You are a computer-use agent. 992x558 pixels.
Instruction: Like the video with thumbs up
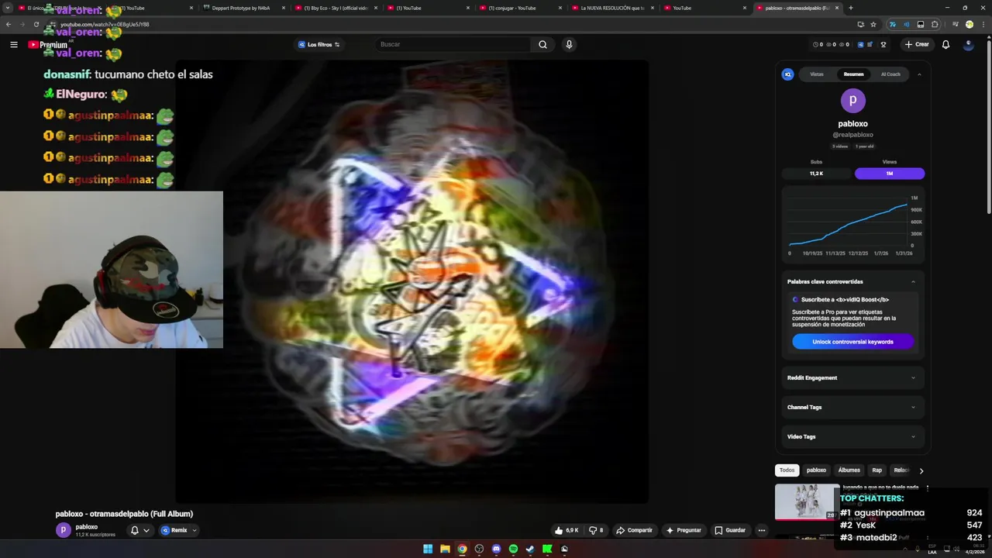coord(567,530)
